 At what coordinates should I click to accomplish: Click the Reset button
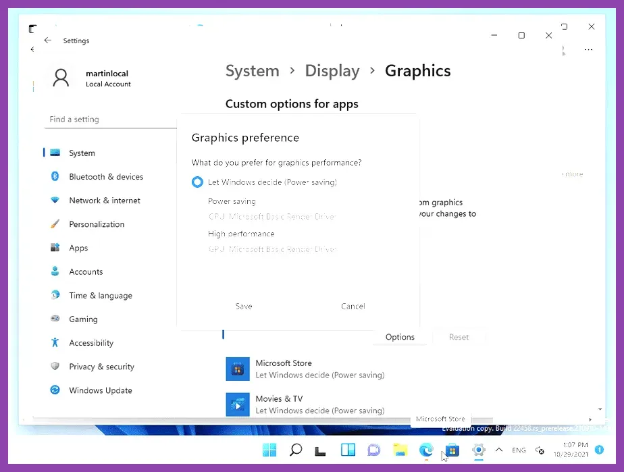[x=459, y=337]
